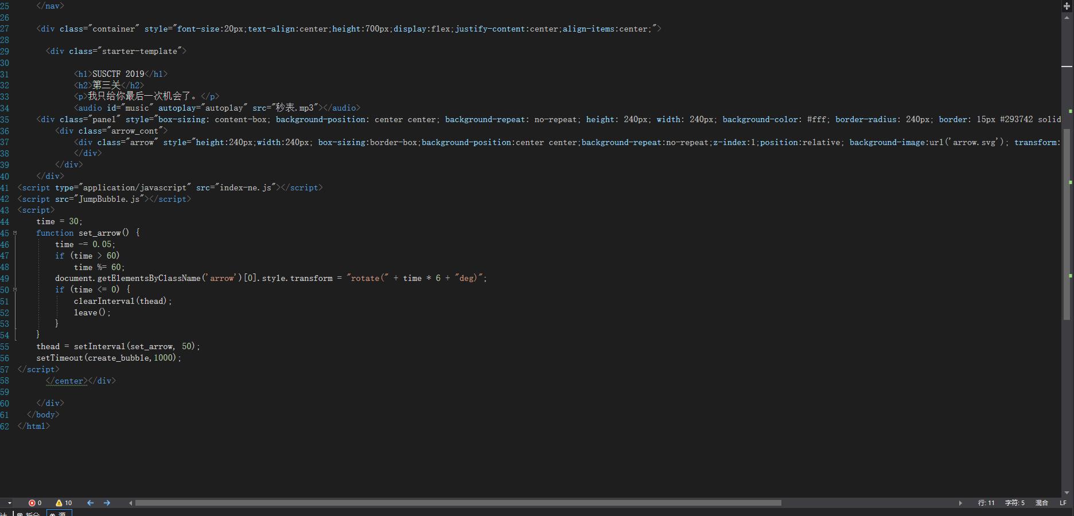The height and width of the screenshot is (516, 1074).
Task: Click the closing </nav> tag
Action: tap(50, 6)
